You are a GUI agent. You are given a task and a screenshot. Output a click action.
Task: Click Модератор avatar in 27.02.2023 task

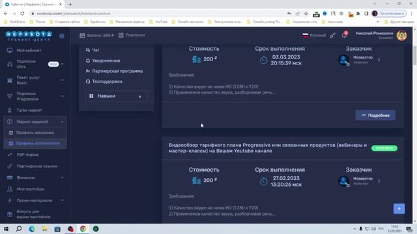[x=343, y=181]
